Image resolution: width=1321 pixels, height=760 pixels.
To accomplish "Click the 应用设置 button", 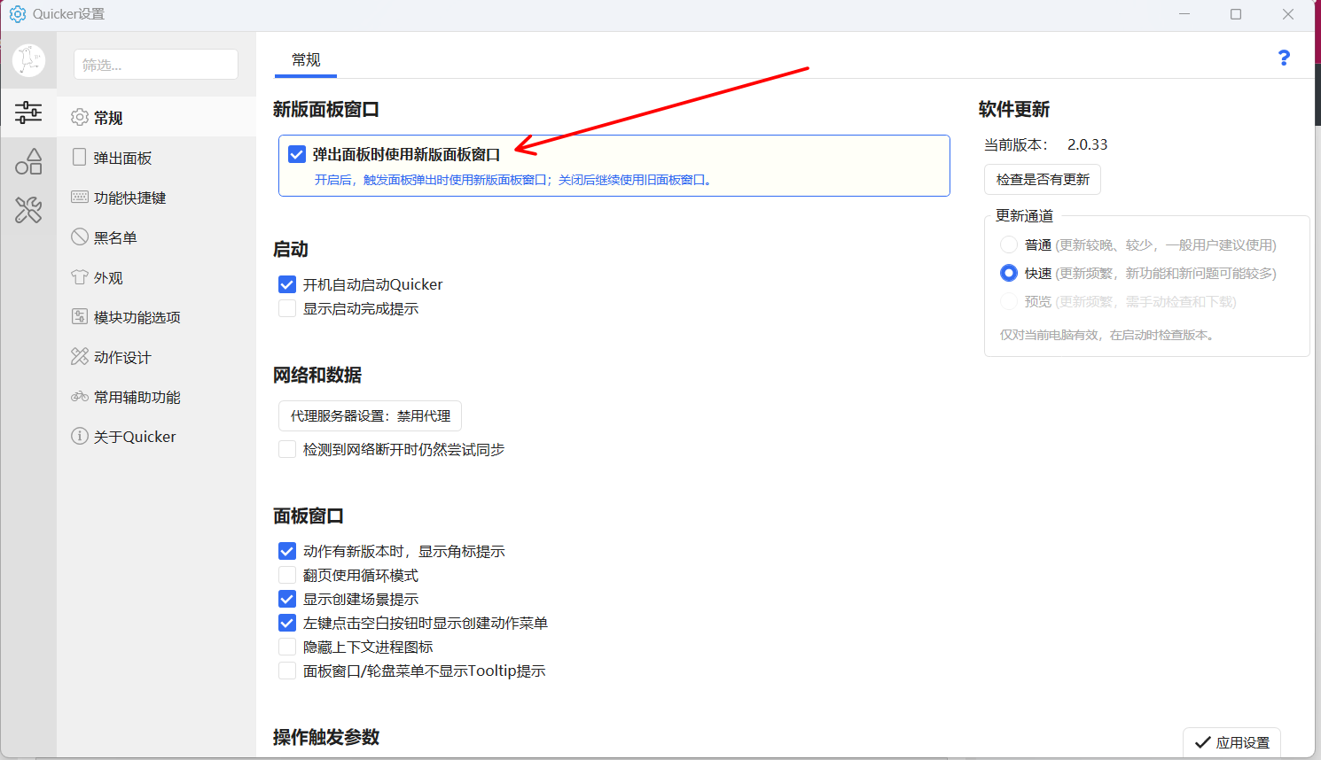I will (x=1231, y=742).
